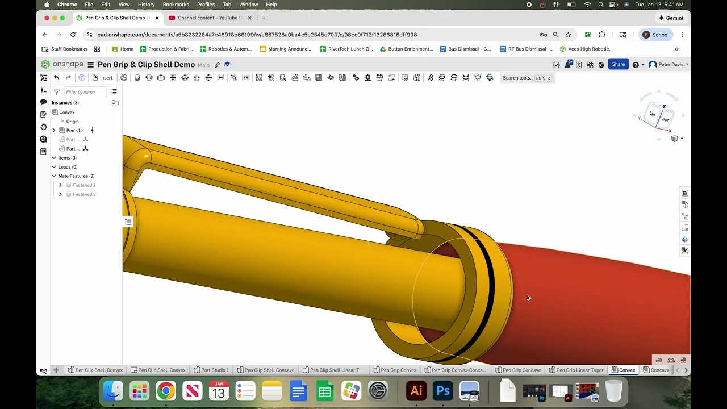Image resolution: width=727 pixels, height=409 pixels.
Task: Click the Learning Center graduation cap icon
Action: click(227, 65)
